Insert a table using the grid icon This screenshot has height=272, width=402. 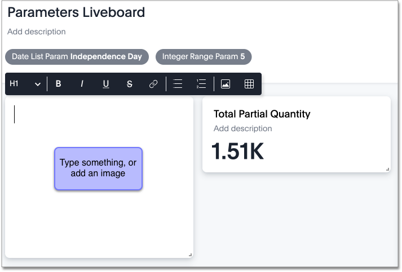pos(249,84)
